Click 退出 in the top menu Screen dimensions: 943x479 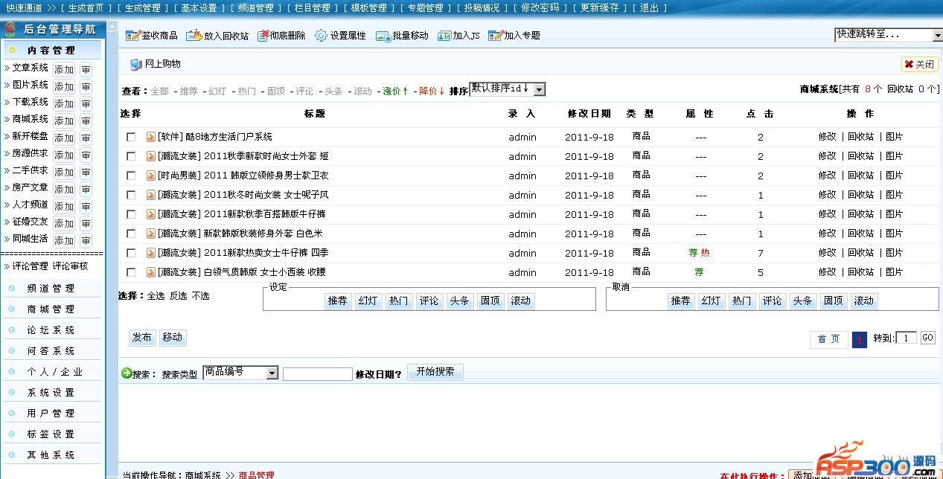click(x=649, y=7)
